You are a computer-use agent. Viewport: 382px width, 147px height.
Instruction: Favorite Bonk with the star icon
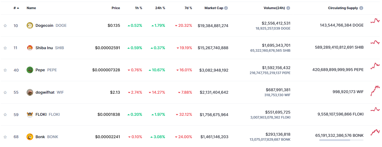[x=5, y=137]
